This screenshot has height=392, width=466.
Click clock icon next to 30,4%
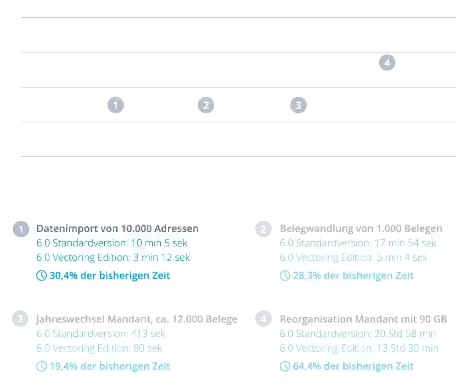tap(42, 276)
